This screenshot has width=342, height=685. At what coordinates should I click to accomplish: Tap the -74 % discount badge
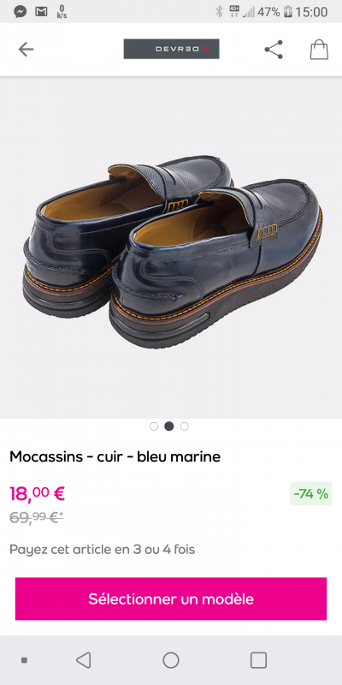pos(311,494)
